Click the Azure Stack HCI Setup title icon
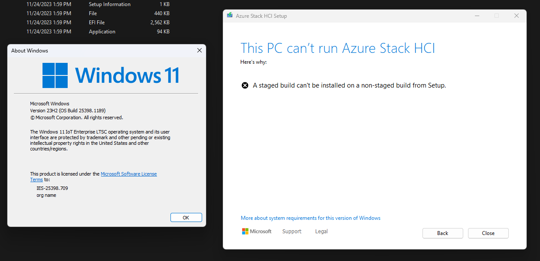The height and width of the screenshot is (261, 540). click(x=229, y=16)
